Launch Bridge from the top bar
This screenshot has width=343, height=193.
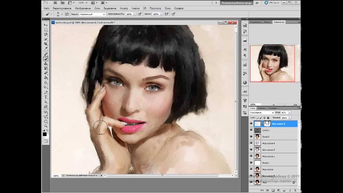(x=55, y=3)
